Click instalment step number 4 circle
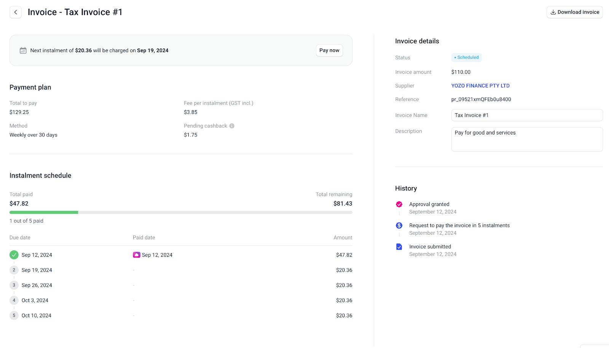 click(14, 301)
